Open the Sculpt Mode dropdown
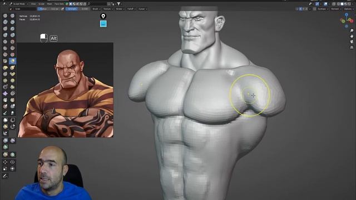The height and width of the screenshot is (200, 356). 19,4
